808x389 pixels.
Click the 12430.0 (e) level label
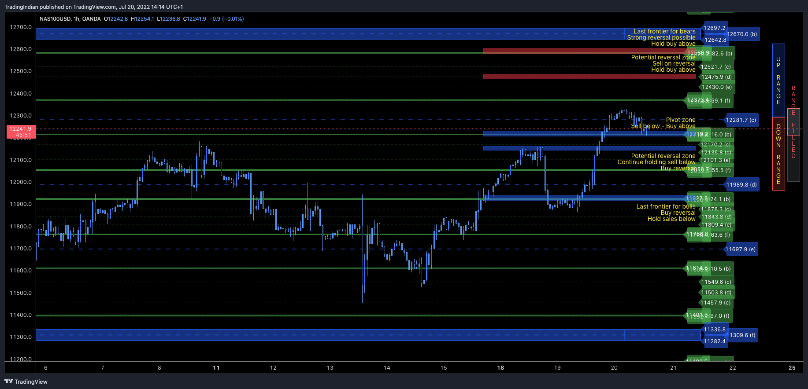point(717,87)
